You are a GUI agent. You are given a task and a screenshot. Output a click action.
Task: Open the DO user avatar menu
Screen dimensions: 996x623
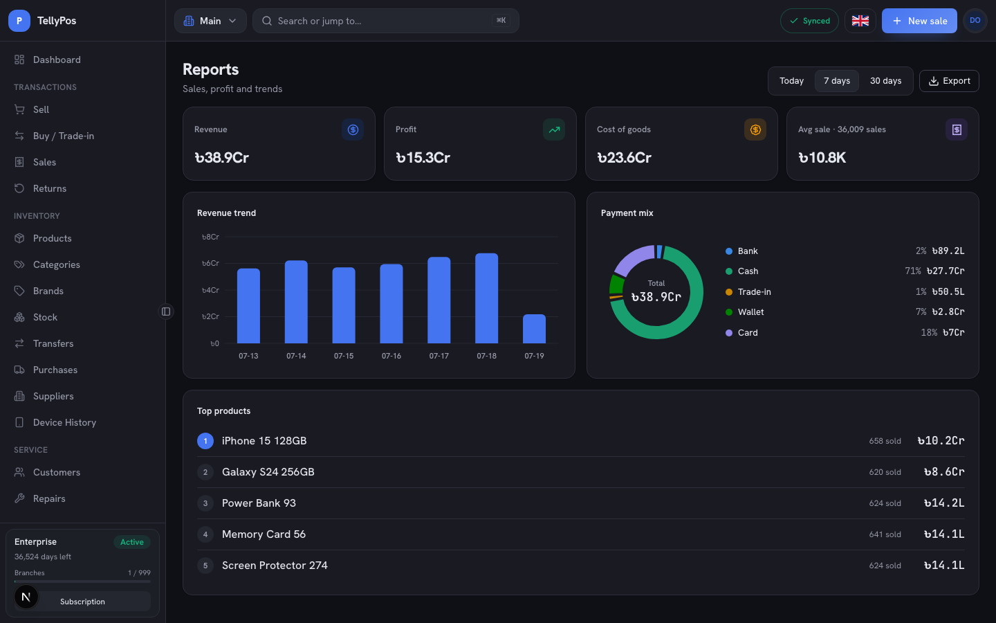pos(975,21)
